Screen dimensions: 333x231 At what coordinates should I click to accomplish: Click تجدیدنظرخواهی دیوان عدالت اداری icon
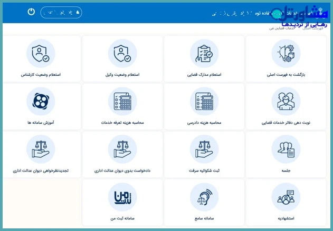click(x=41, y=149)
